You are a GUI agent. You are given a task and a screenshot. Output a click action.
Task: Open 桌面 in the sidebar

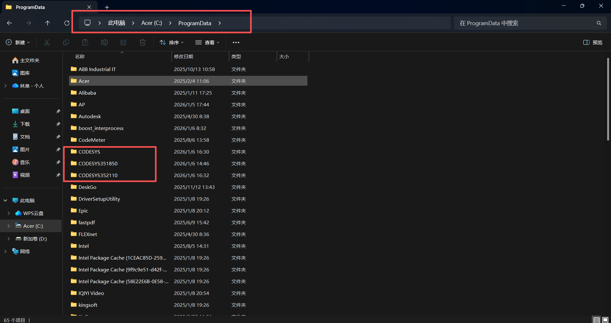(x=25, y=111)
